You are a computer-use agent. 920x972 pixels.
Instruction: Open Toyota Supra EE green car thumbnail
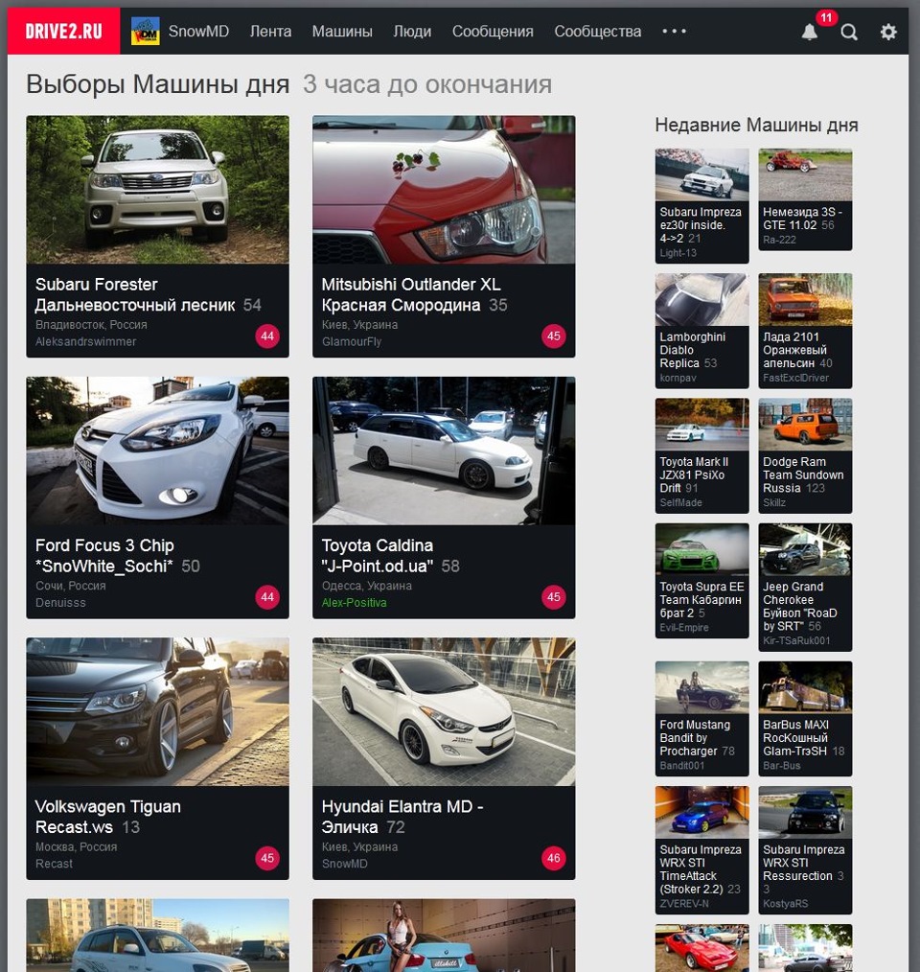(x=701, y=549)
